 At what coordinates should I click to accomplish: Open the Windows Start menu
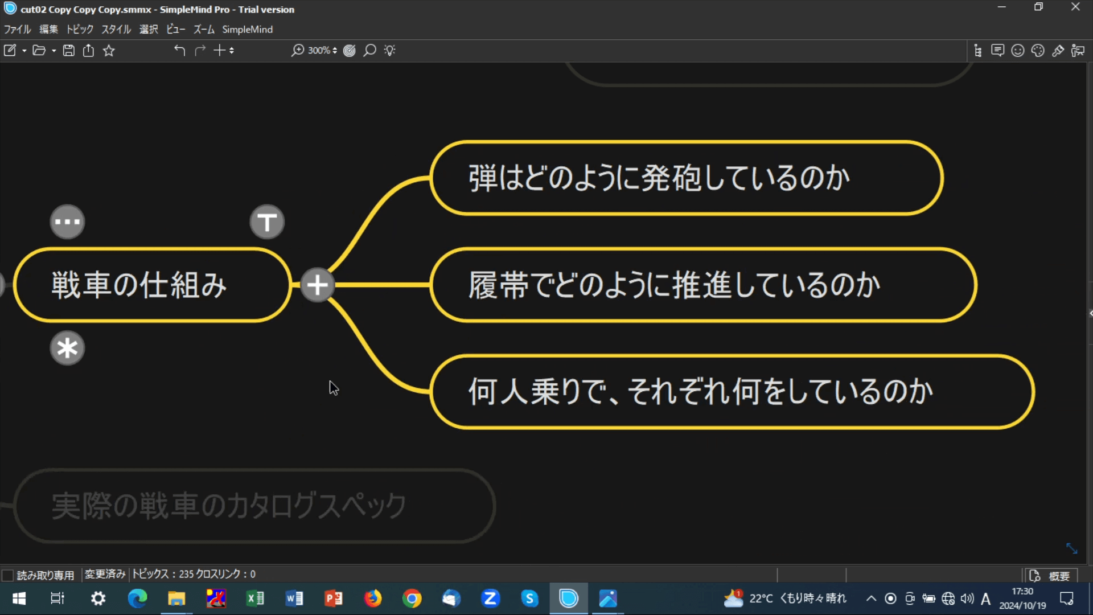pos(19,598)
